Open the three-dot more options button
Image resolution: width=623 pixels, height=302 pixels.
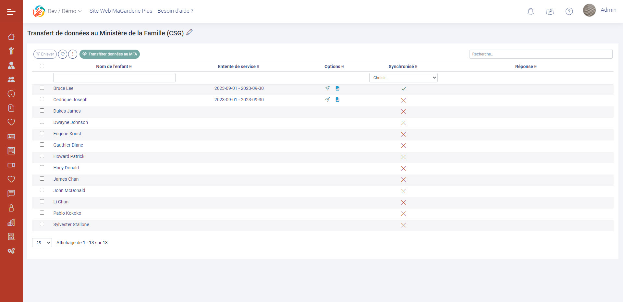[73, 54]
